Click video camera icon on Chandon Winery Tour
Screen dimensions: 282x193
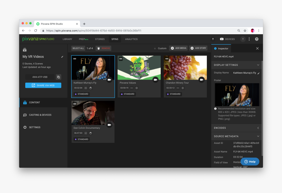pyautogui.click(x=201, y=80)
